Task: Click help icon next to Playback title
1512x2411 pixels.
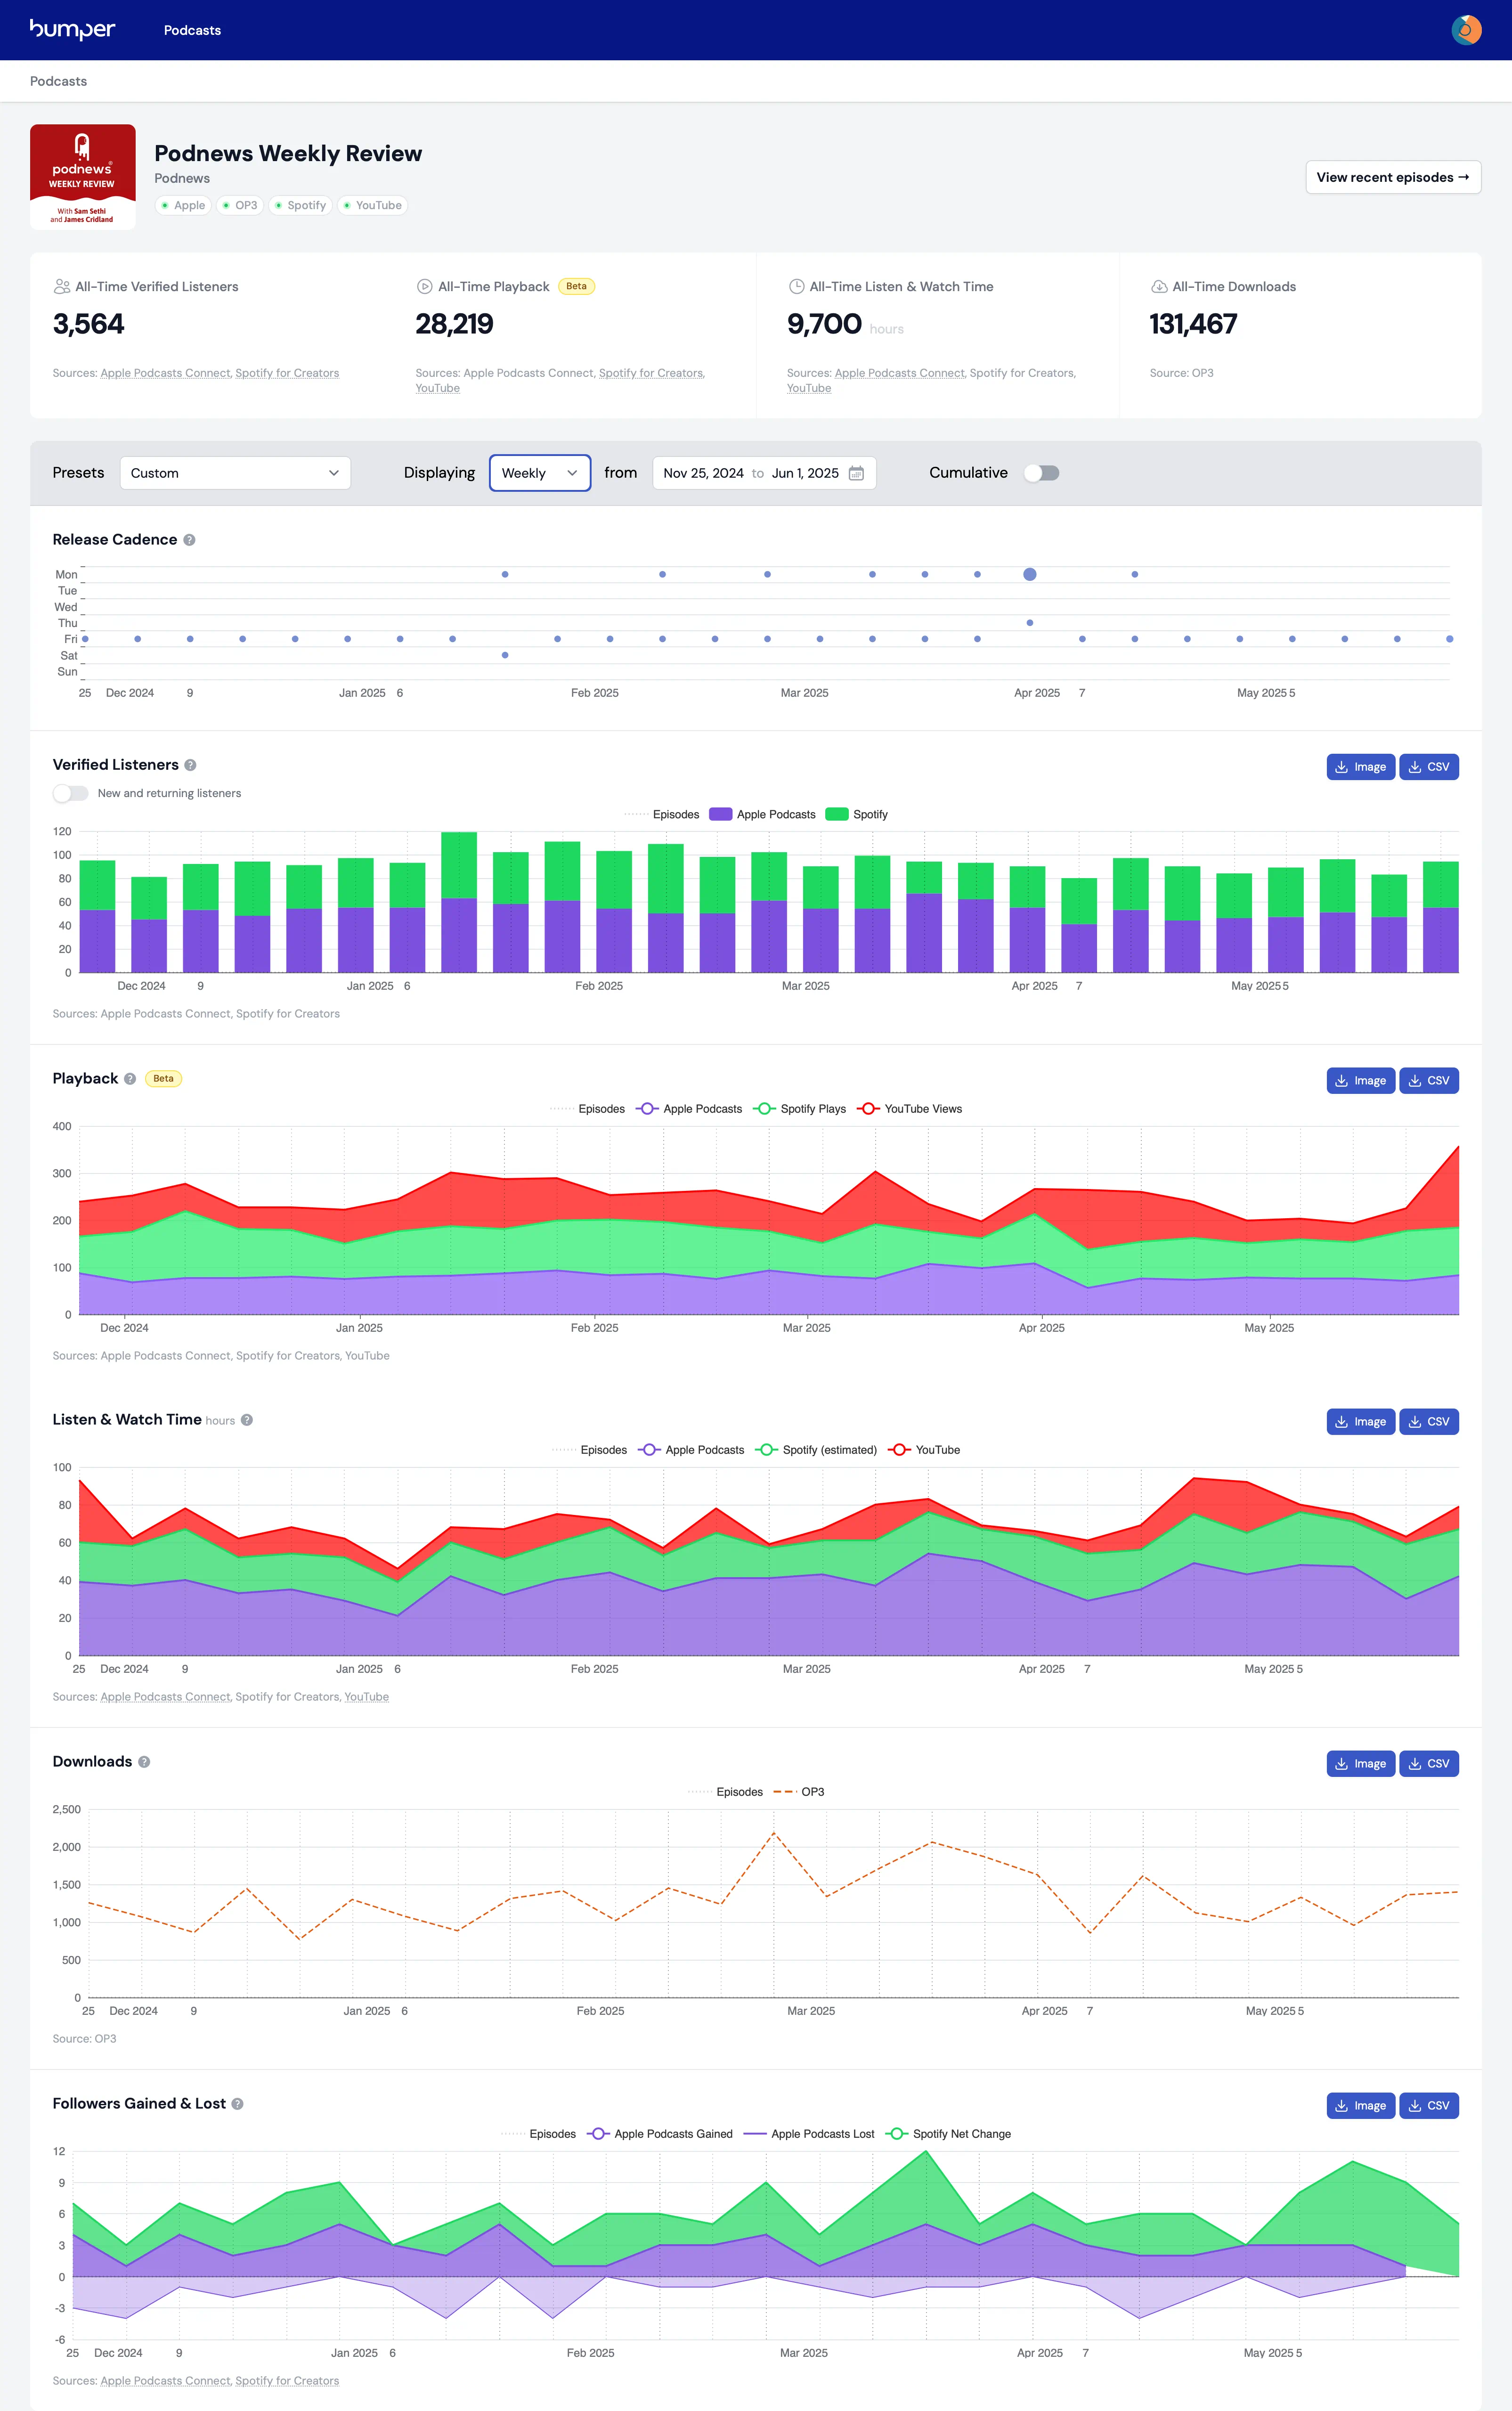Action: tap(130, 1079)
